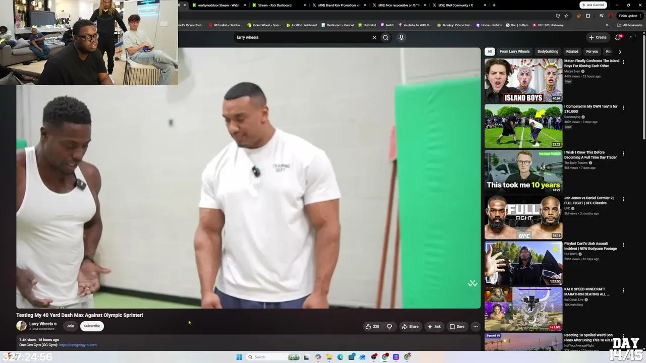Open the Twitch bookmark
646x363 pixels.
coord(387,25)
